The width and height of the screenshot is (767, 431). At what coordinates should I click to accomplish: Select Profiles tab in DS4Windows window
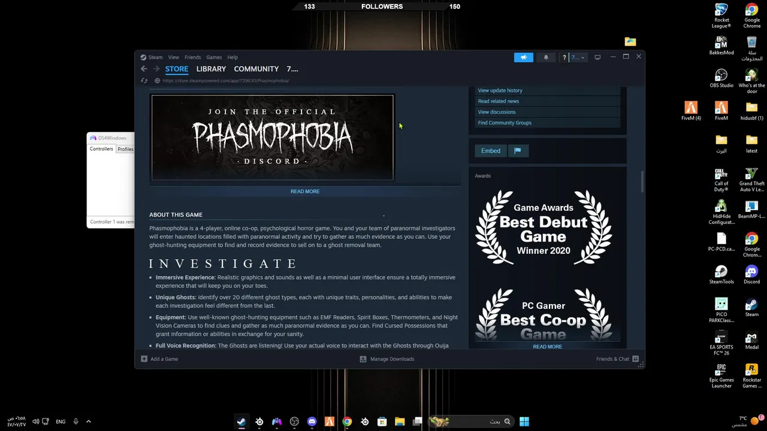coord(125,149)
